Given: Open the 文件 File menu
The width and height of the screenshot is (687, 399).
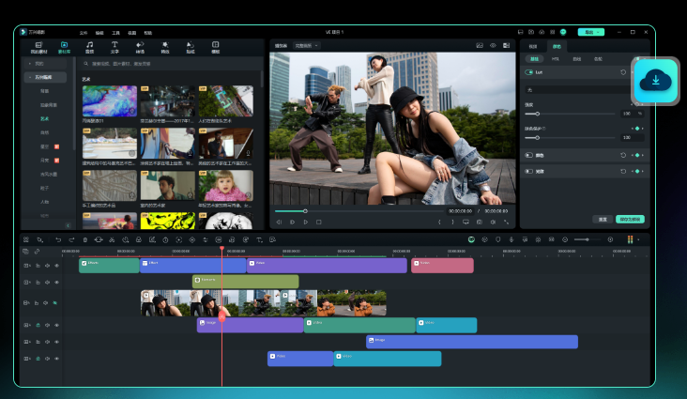Looking at the screenshot, I should point(84,32).
